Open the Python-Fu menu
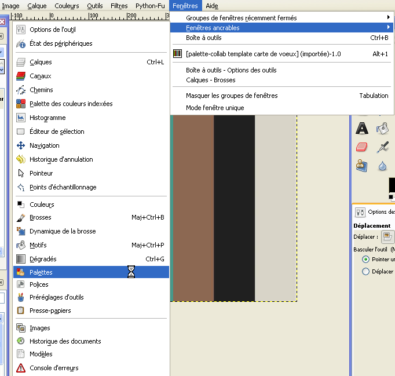The image size is (395, 376). click(x=150, y=6)
